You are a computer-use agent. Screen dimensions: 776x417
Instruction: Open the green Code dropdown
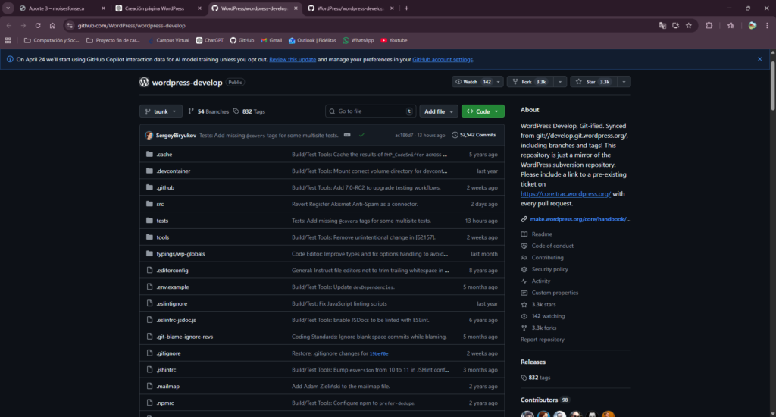click(x=483, y=111)
